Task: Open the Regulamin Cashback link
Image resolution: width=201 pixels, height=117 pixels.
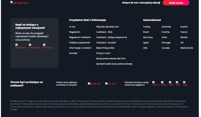Action: 80,37
